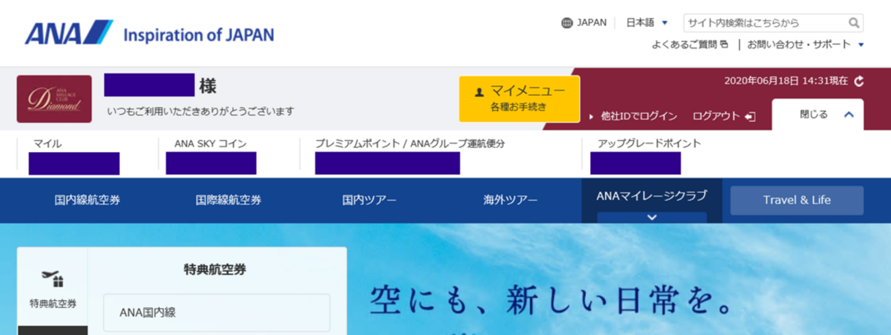
Task: Open よくあるご質問 link
Action: click(685, 45)
